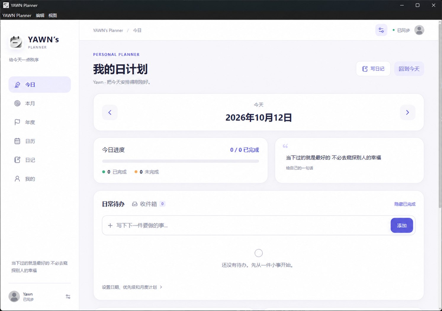The width and height of the screenshot is (442, 311).
Task: Open the 编辑 menu
Action: 40,15
